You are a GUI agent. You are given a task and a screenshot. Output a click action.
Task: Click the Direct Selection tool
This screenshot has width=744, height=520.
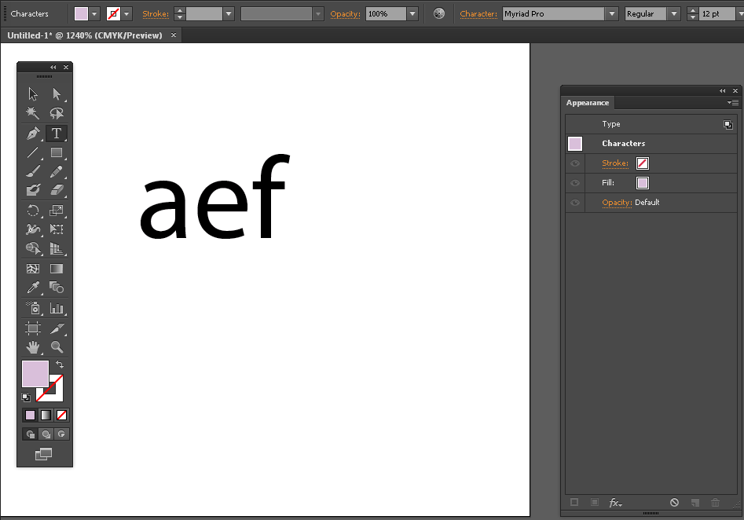(x=57, y=94)
